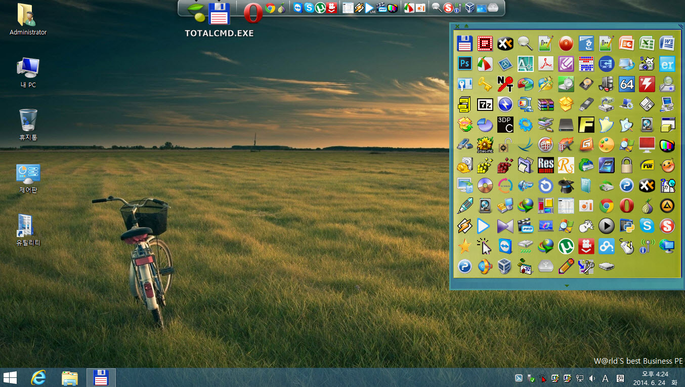
Task: Open the red record circle icon
Action: coord(566,43)
